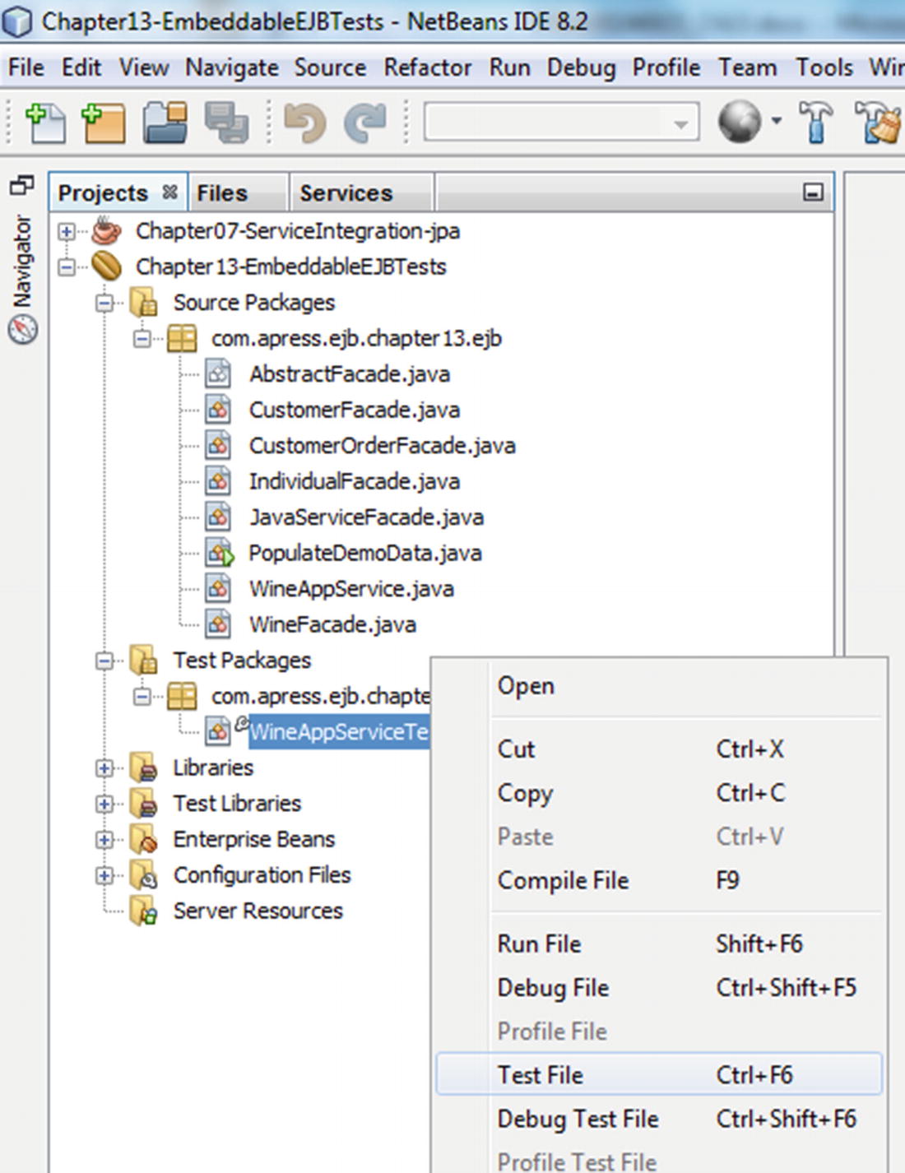Switch to the Files tab

222,192
